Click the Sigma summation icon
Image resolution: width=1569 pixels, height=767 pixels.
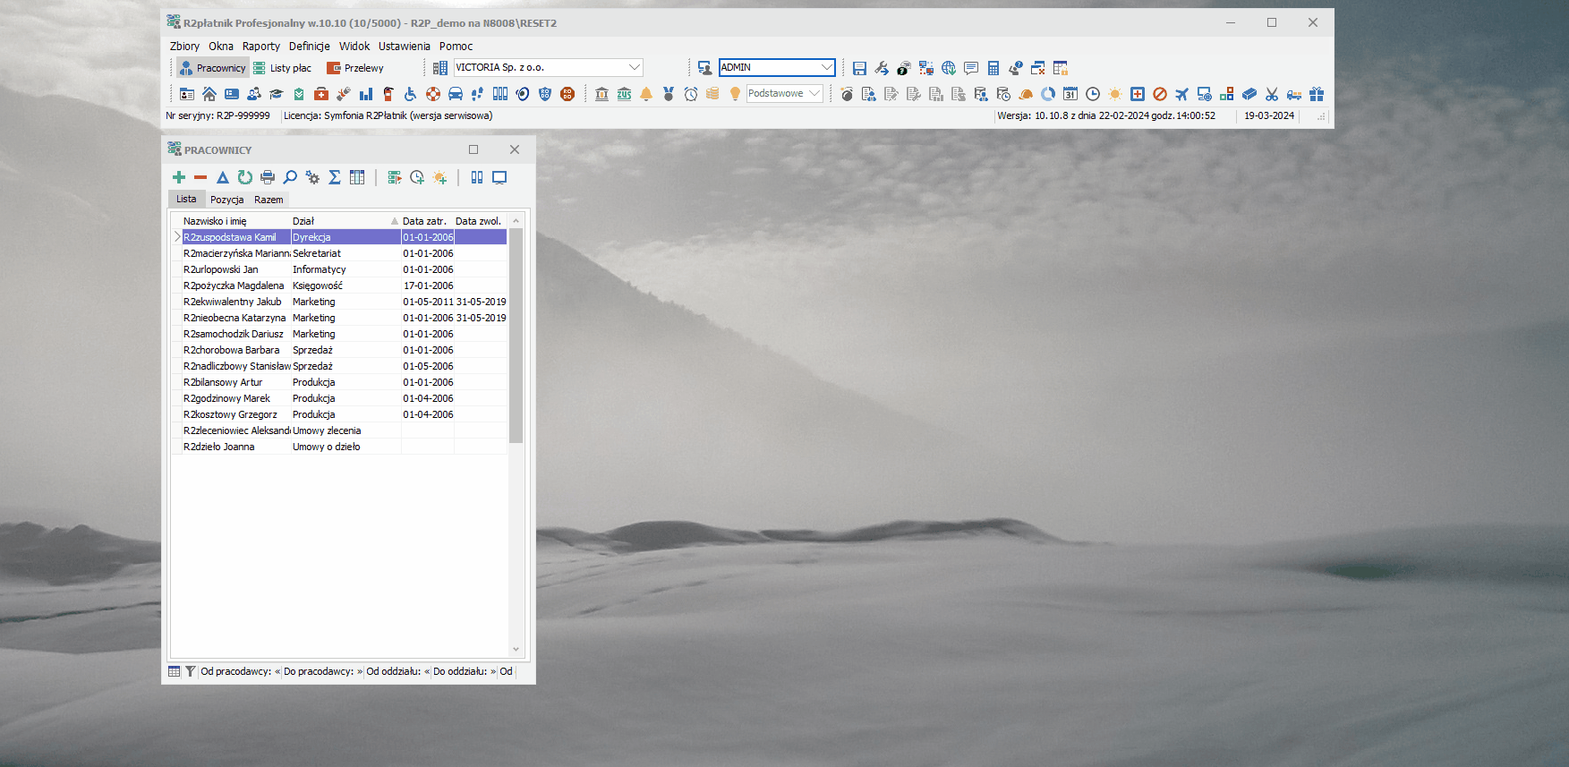[x=335, y=177]
